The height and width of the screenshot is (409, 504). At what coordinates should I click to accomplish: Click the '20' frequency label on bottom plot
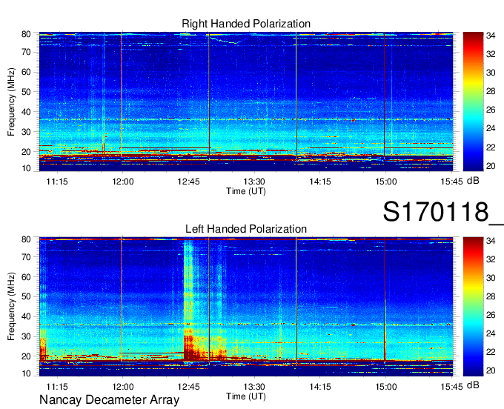pyautogui.click(x=26, y=356)
